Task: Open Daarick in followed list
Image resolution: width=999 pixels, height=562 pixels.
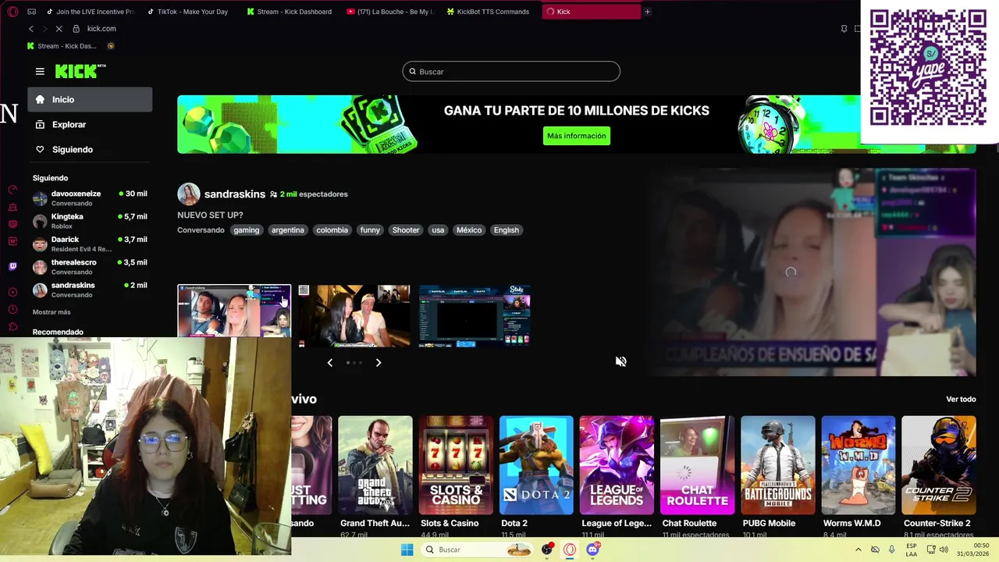Action: point(90,244)
